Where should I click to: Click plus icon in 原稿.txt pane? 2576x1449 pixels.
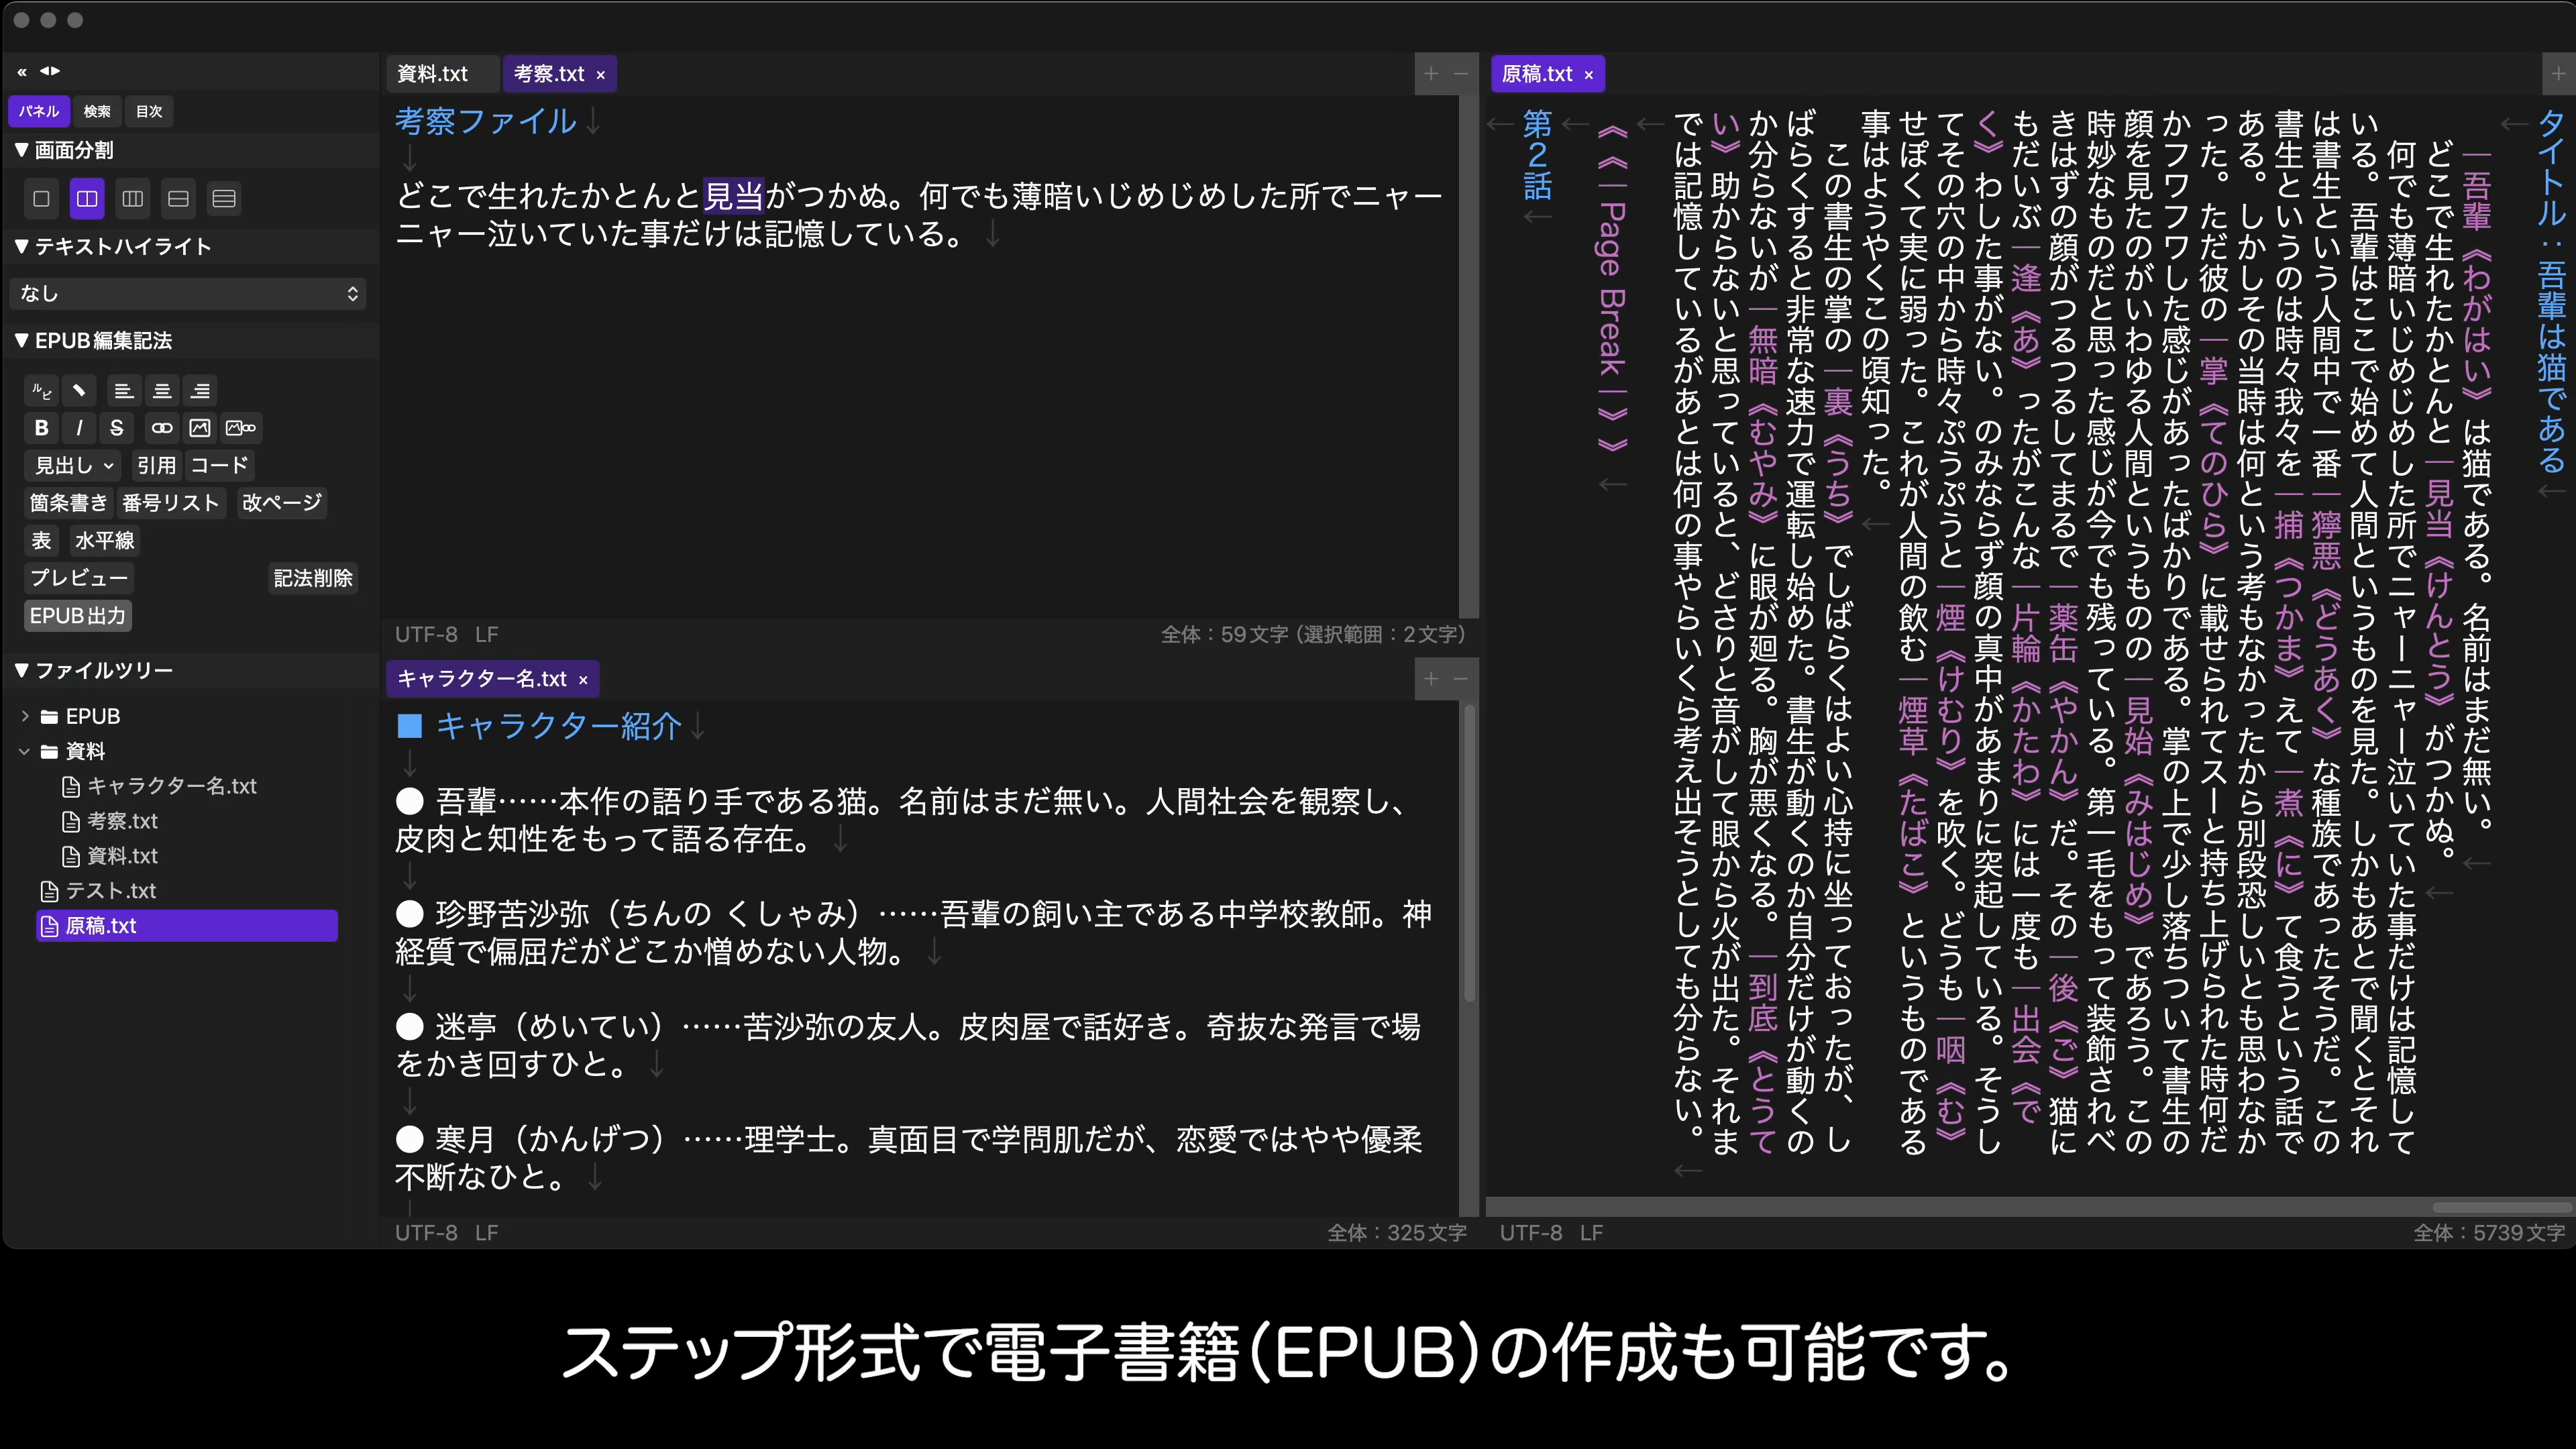2559,74
